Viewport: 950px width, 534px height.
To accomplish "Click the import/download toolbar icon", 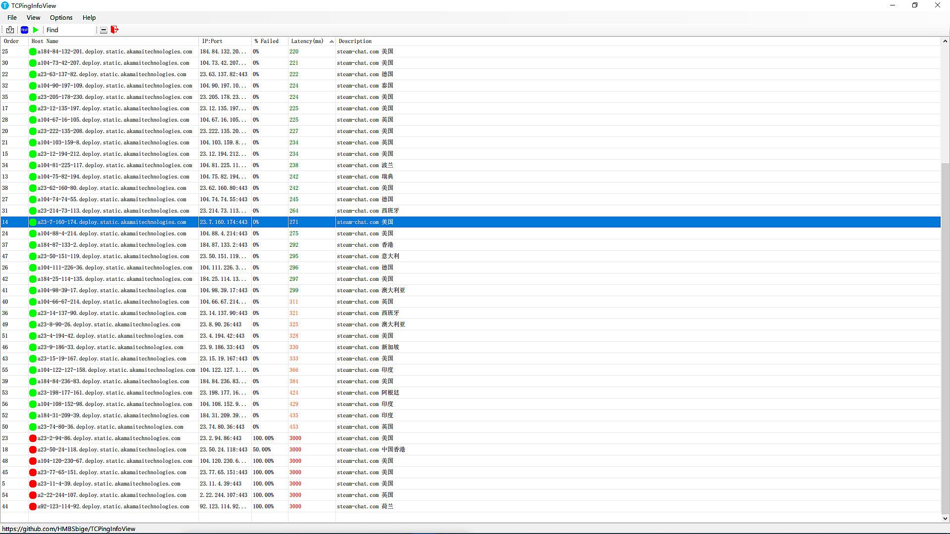I will point(10,30).
